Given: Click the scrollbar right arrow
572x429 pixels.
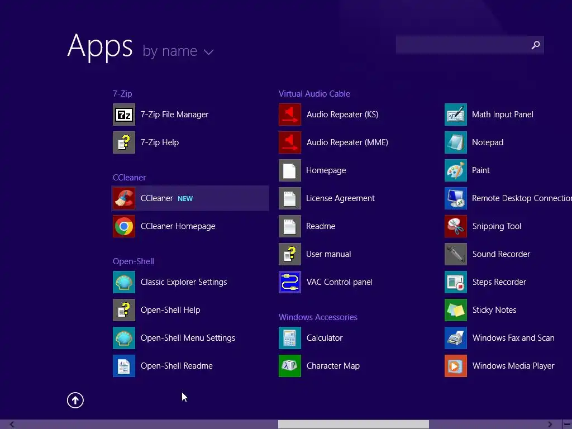Looking at the screenshot, I should point(550,425).
